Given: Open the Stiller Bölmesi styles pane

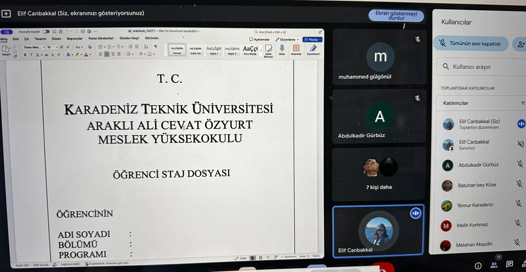Looking at the screenshot, I should point(268,51).
